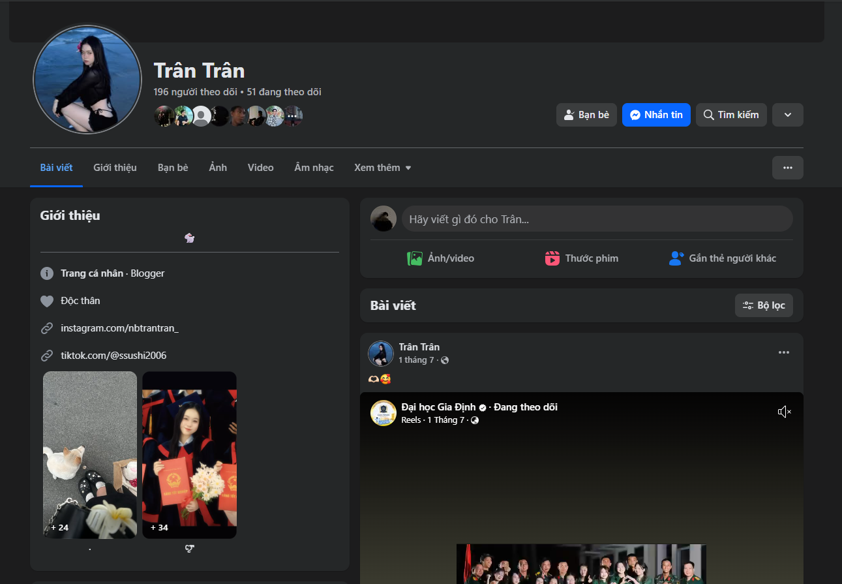Add a photo via Ảnh/video
This screenshot has width=842, height=584.
tap(441, 258)
